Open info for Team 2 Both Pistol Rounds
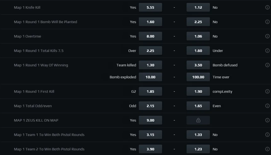This screenshot has height=155, width=271. click(x=267, y=149)
